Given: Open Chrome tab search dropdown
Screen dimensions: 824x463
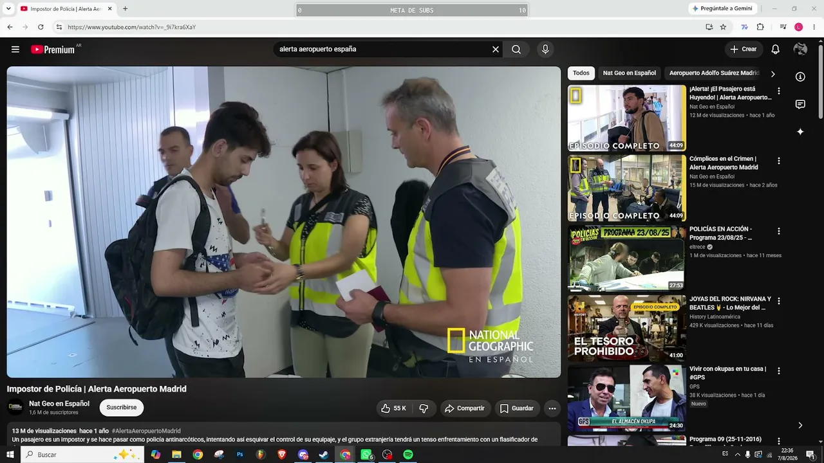Looking at the screenshot, I should tap(8, 9).
